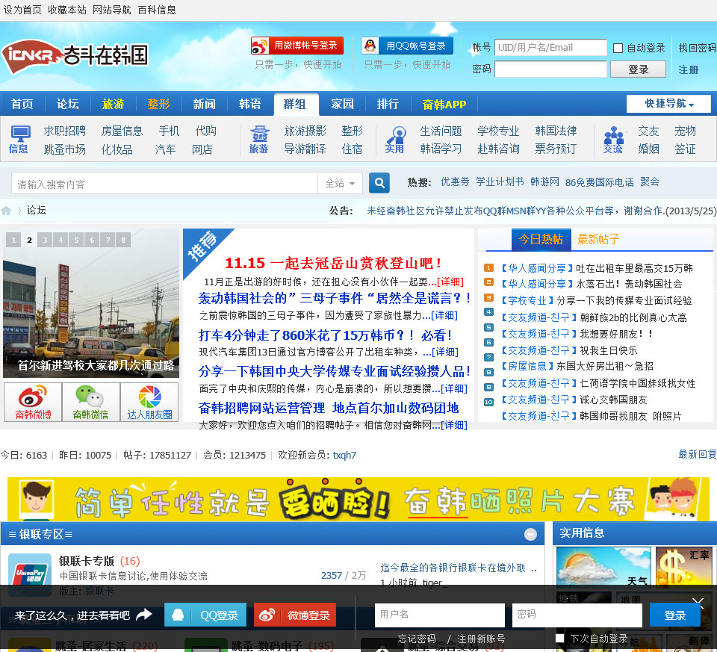Expand the 快捷导航 dropdown
This screenshot has height=652, width=717.
pyautogui.click(x=668, y=104)
